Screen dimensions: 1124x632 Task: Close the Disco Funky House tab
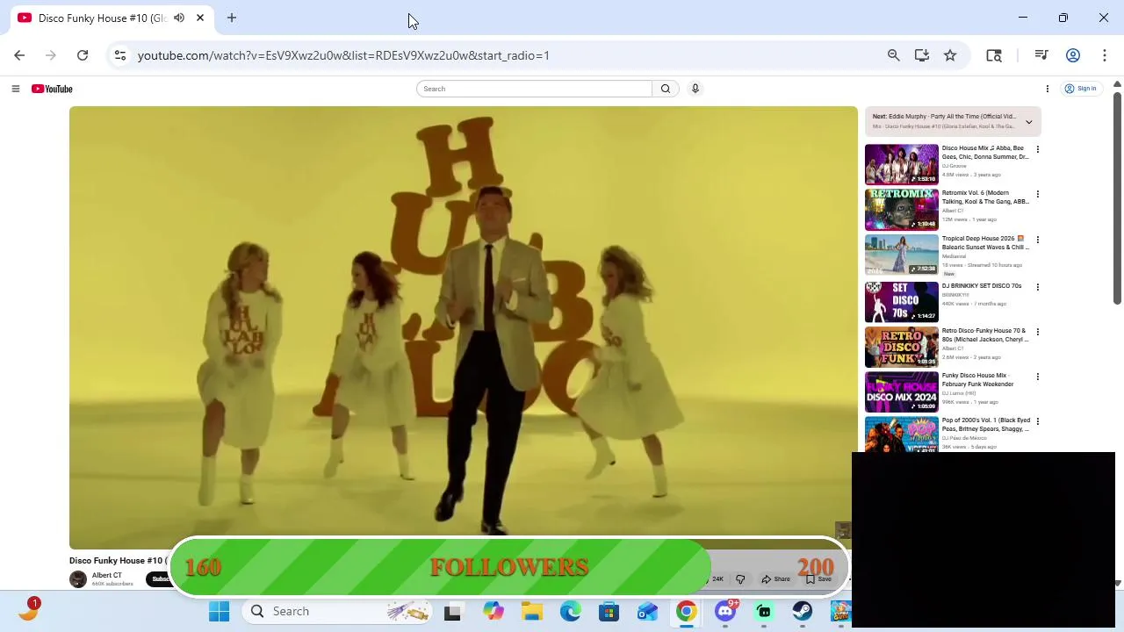tap(200, 18)
